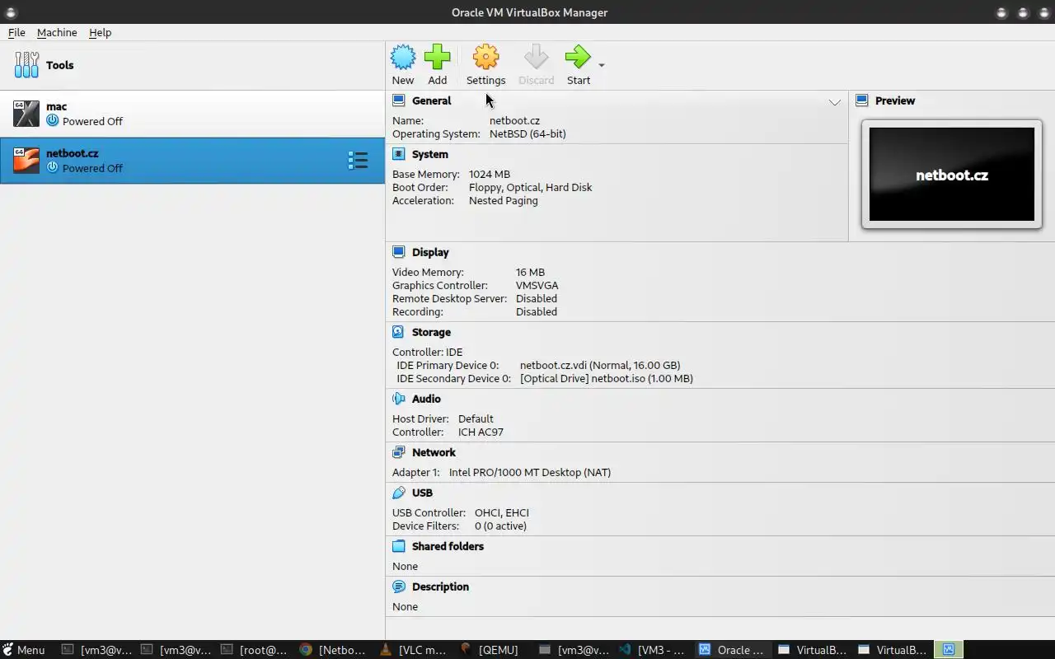
Task: Click the Start green arrow icon
Action: point(578,57)
